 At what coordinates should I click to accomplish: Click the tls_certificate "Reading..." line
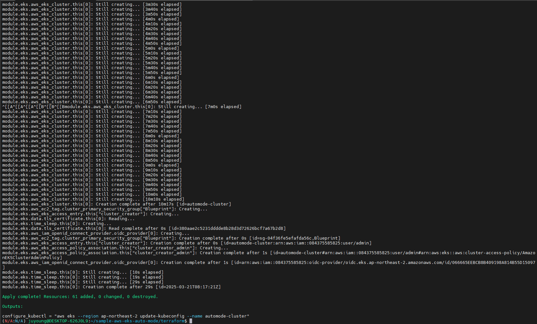tap(69, 218)
